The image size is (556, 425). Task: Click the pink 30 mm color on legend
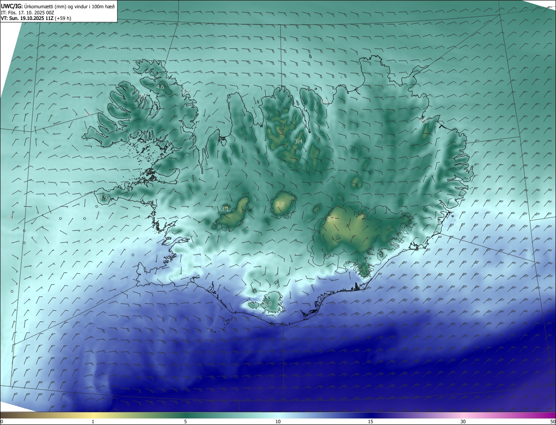(x=463, y=415)
